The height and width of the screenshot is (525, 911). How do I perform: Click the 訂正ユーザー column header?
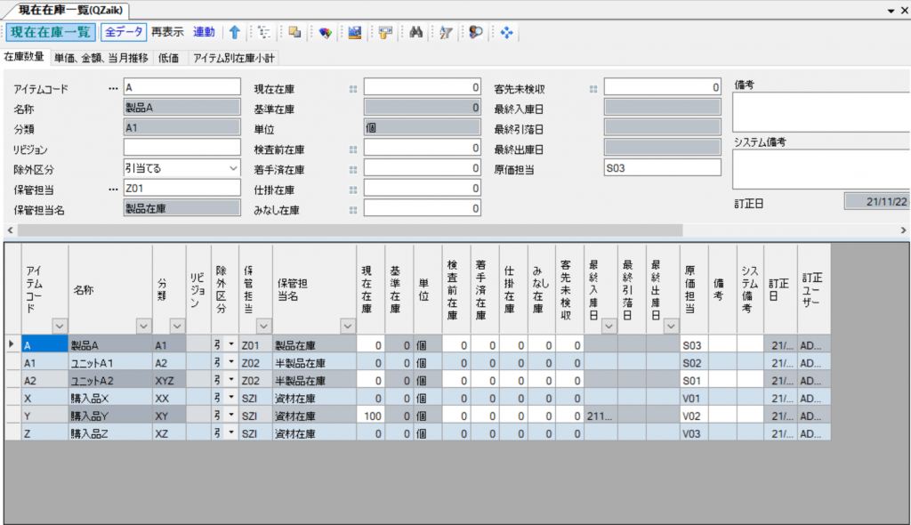(814, 289)
